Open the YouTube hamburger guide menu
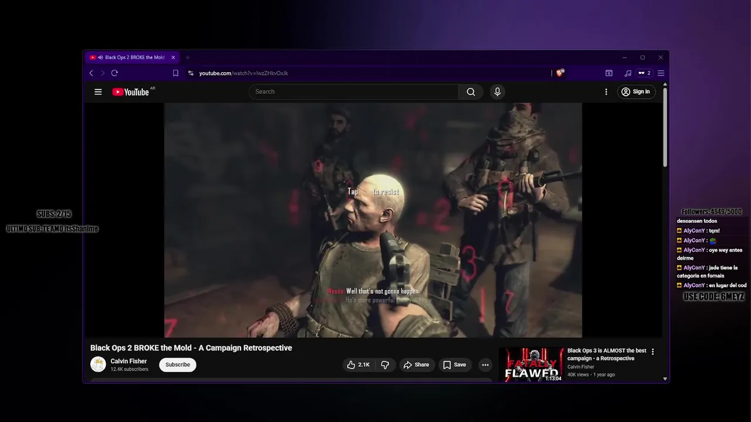The width and height of the screenshot is (751, 422). click(98, 91)
